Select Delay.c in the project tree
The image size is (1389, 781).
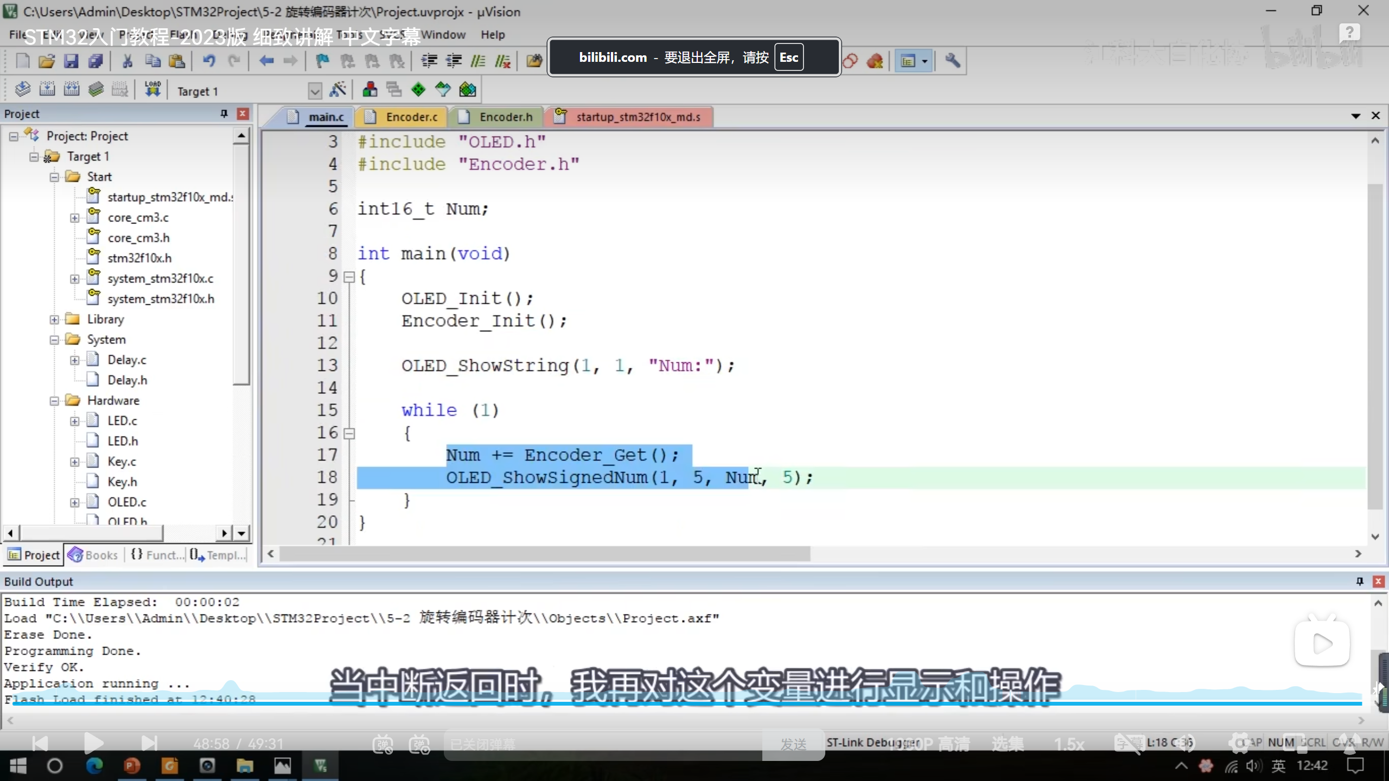coord(126,360)
